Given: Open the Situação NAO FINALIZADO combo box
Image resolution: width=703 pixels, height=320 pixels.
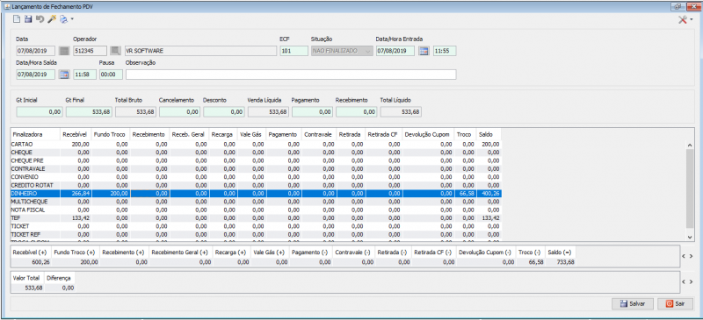Looking at the screenshot, I should [342, 51].
